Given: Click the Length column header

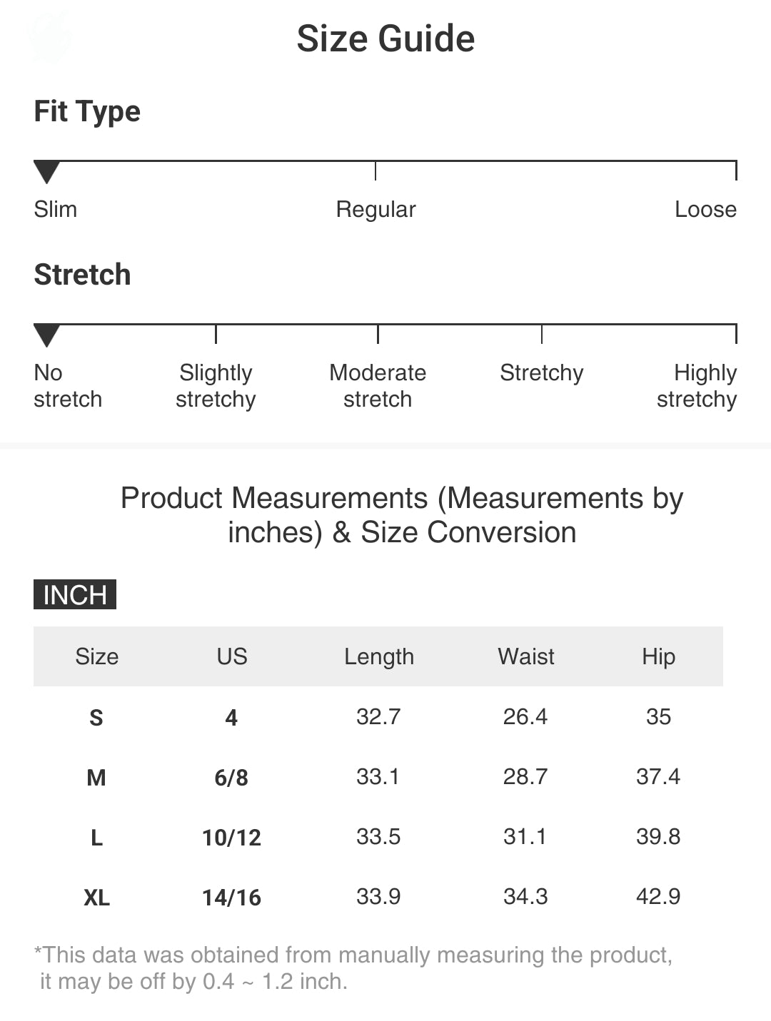Looking at the screenshot, I should click(379, 656).
